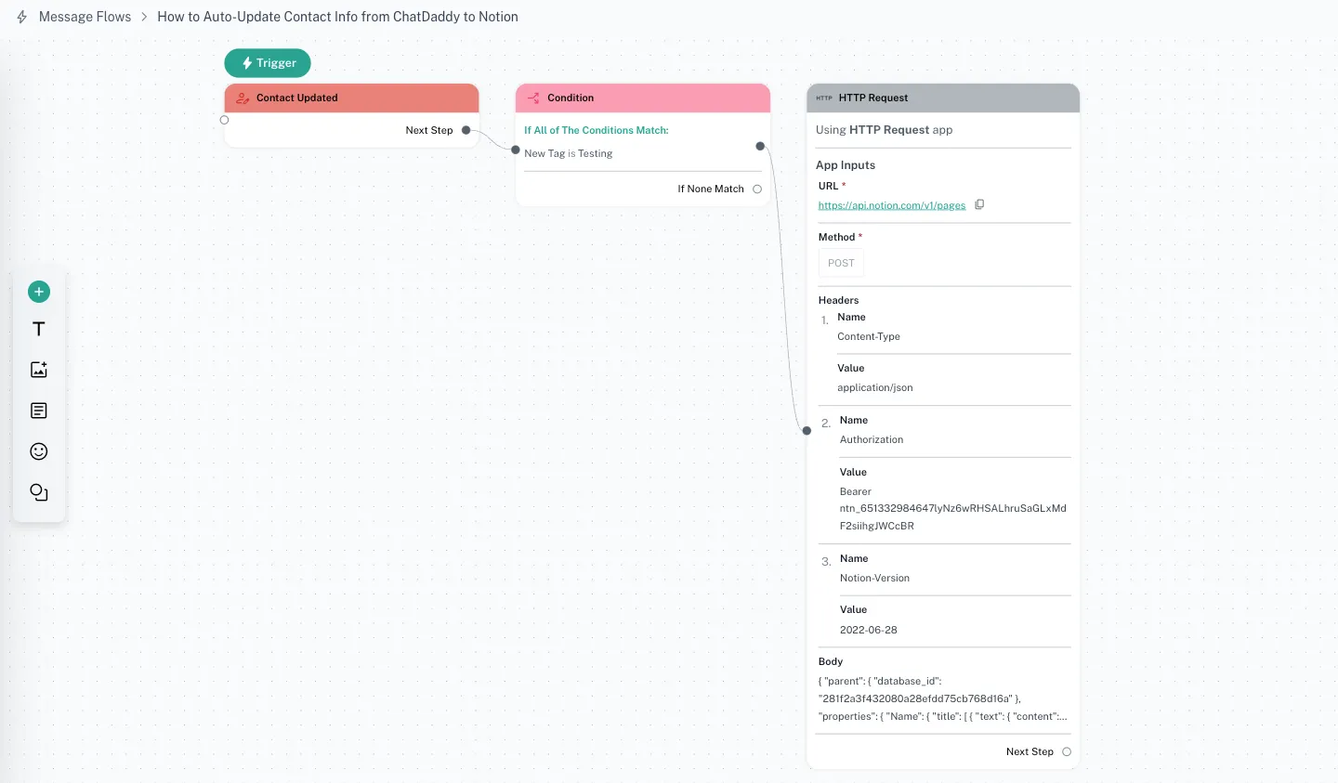The height and width of the screenshot is (783, 1338).
Task: Click Contact Updated left input port
Action: [224, 120]
